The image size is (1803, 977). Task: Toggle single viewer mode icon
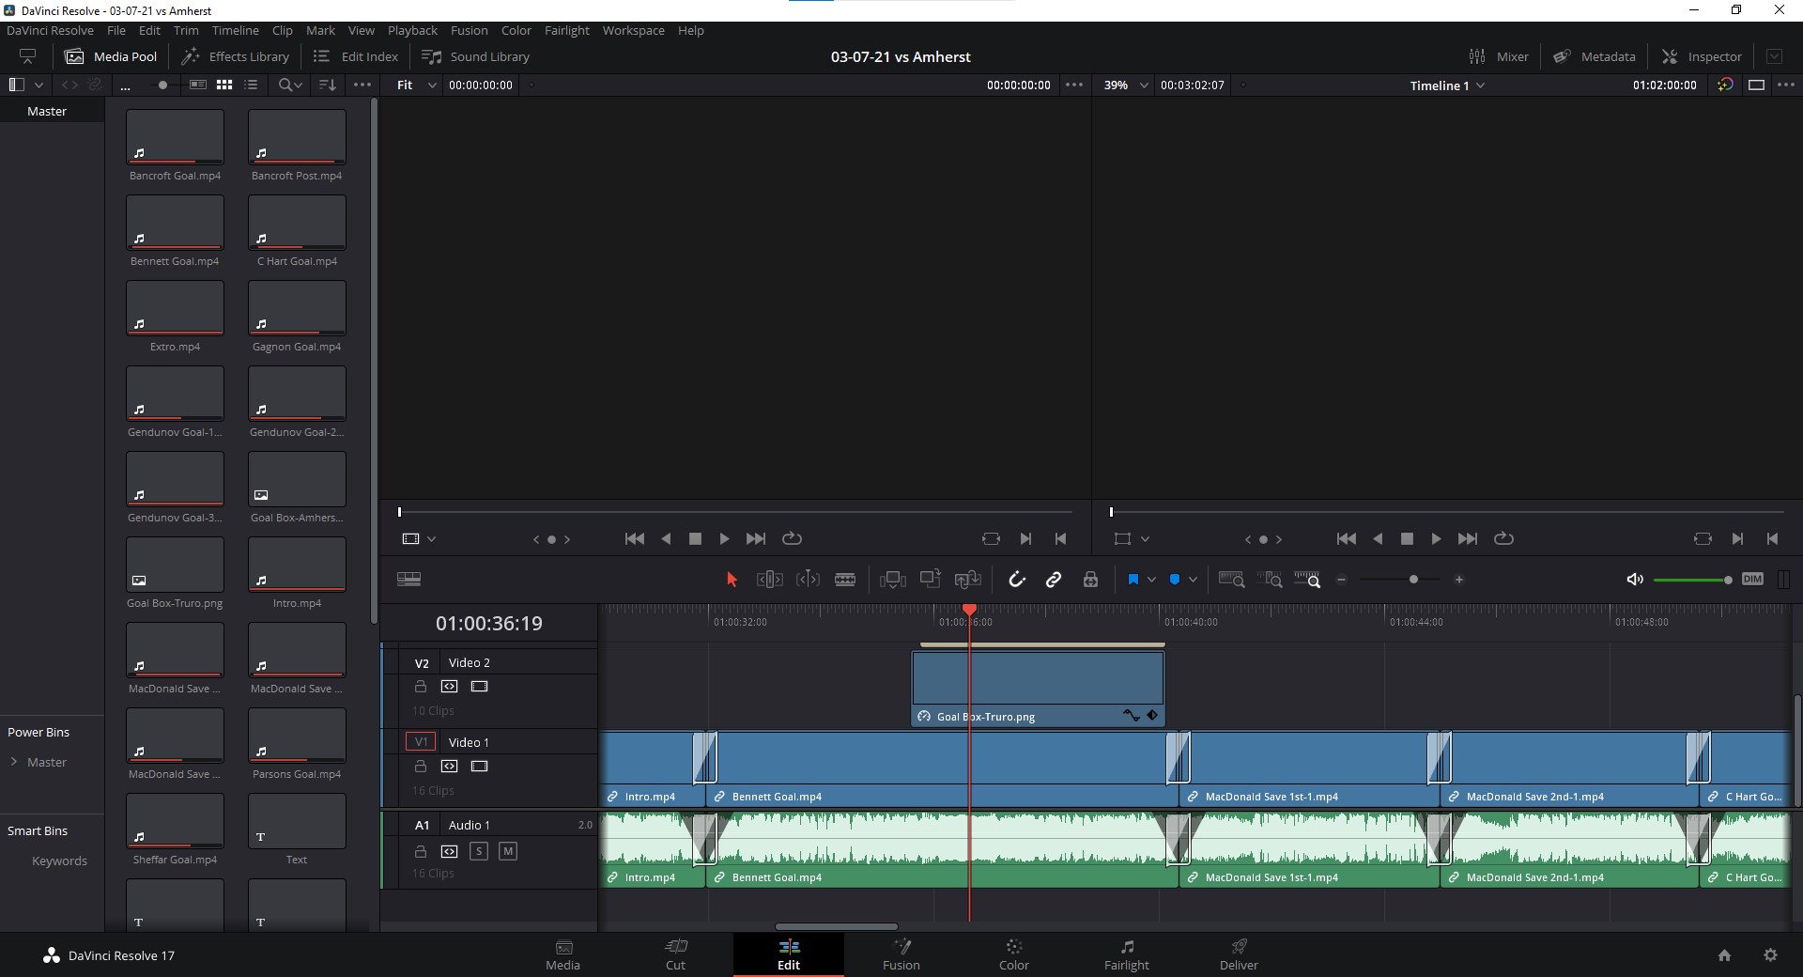click(x=1756, y=85)
